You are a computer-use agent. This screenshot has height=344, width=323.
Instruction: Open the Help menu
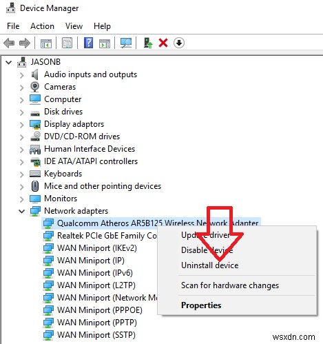102,26
